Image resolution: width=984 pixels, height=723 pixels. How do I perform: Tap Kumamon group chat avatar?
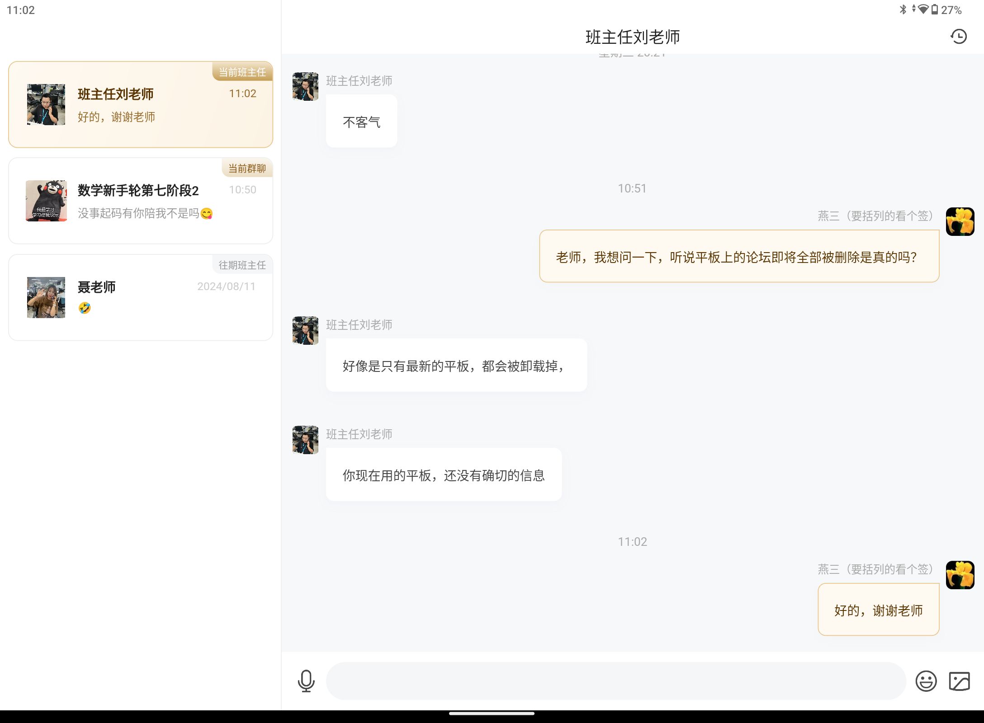[x=46, y=201]
